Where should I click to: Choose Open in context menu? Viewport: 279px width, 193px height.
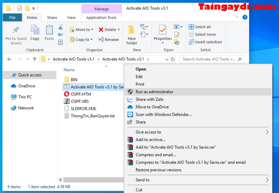[x=198, y=69]
